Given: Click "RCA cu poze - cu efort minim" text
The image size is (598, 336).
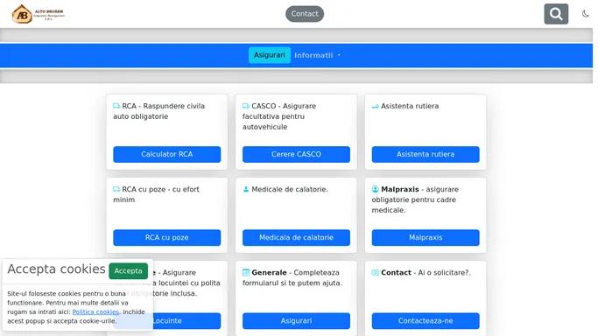Looking at the screenshot, I should [x=156, y=194].
